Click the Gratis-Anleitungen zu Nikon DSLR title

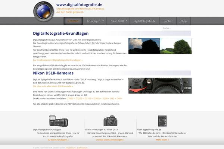102,130
